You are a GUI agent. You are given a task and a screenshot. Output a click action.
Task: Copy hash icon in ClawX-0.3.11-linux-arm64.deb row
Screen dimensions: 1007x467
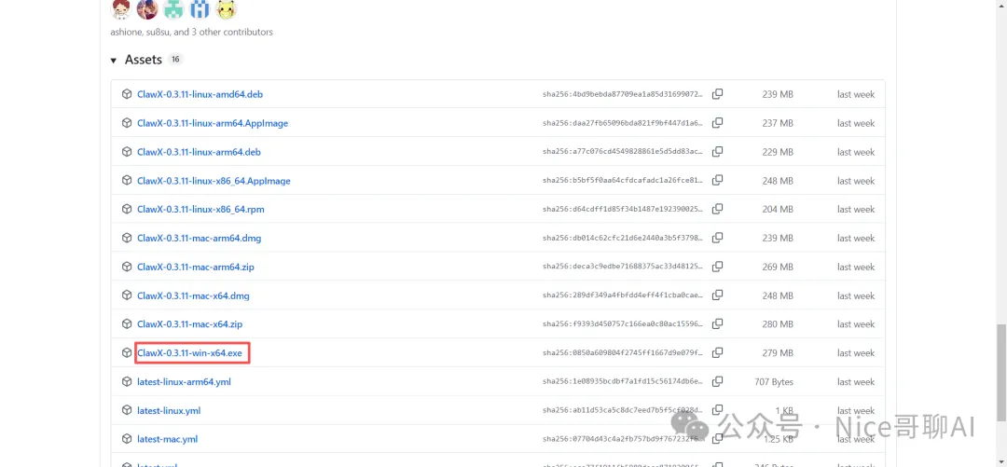tap(717, 152)
